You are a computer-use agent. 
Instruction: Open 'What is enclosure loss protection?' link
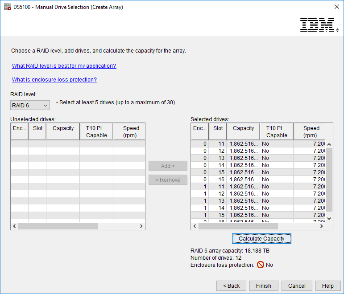click(54, 80)
